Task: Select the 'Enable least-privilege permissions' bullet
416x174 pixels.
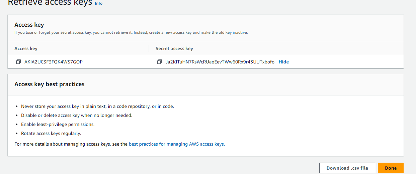Action: point(58,124)
